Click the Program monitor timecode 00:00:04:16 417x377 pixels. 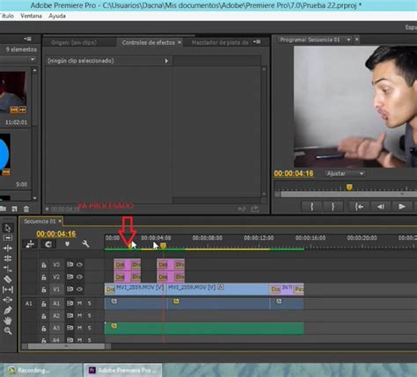(294, 173)
